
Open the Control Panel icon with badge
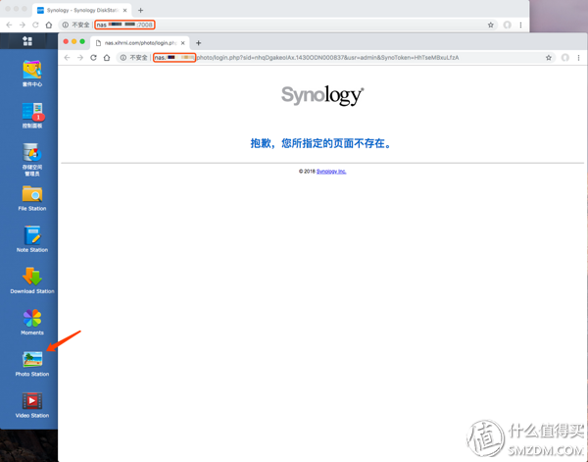[32, 112]
